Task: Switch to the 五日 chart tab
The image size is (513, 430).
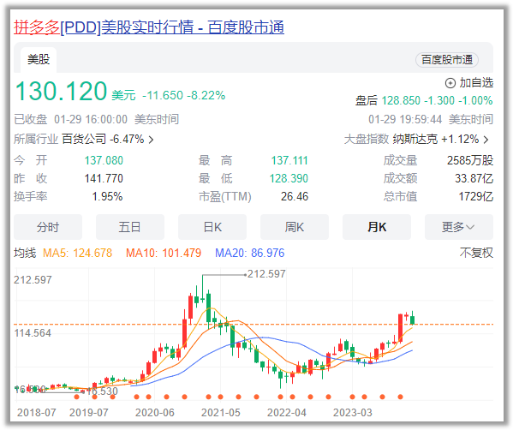Action: (x=130, y=227)
